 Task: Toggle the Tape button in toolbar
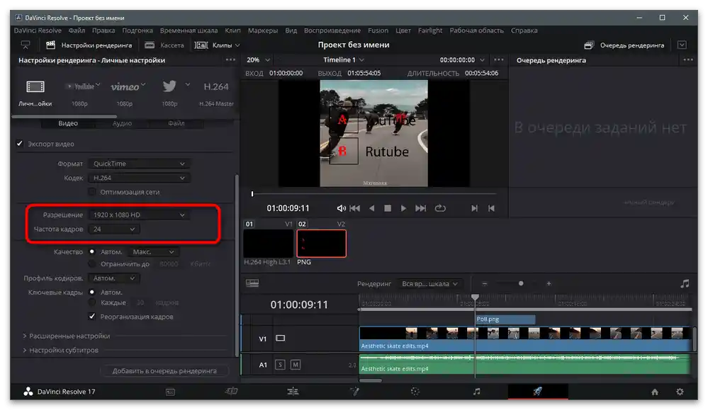click(164, 45)
